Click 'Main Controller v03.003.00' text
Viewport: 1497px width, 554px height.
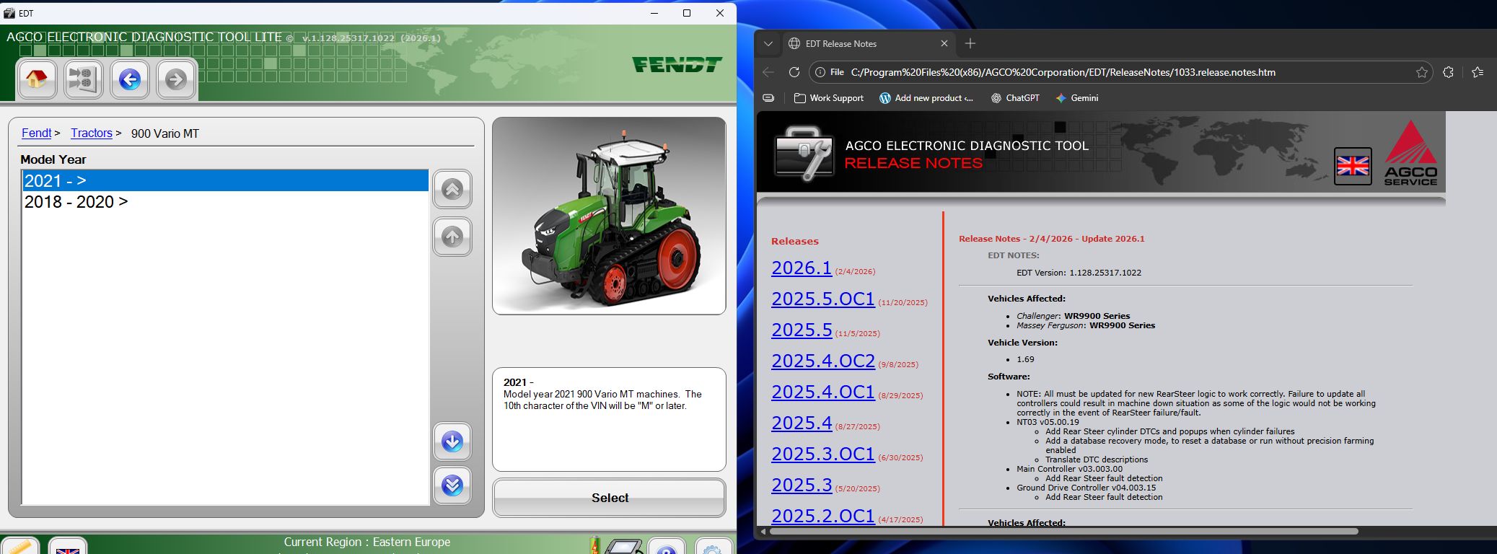coord(1069,469)
